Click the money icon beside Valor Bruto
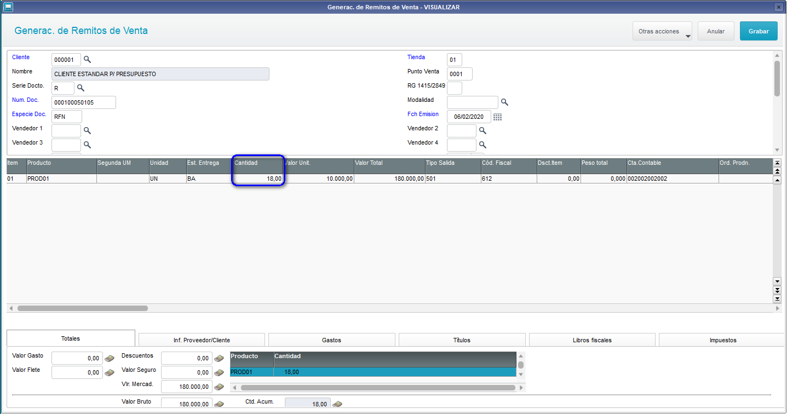Viewport: 787px width, 414px height. (219, 404)
